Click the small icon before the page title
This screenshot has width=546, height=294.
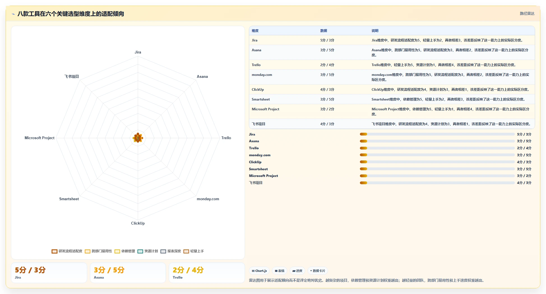(x=13, y=14)
